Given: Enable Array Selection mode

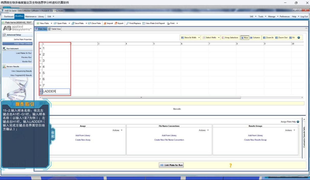Looking at the screenshot, I should [223, 38].
